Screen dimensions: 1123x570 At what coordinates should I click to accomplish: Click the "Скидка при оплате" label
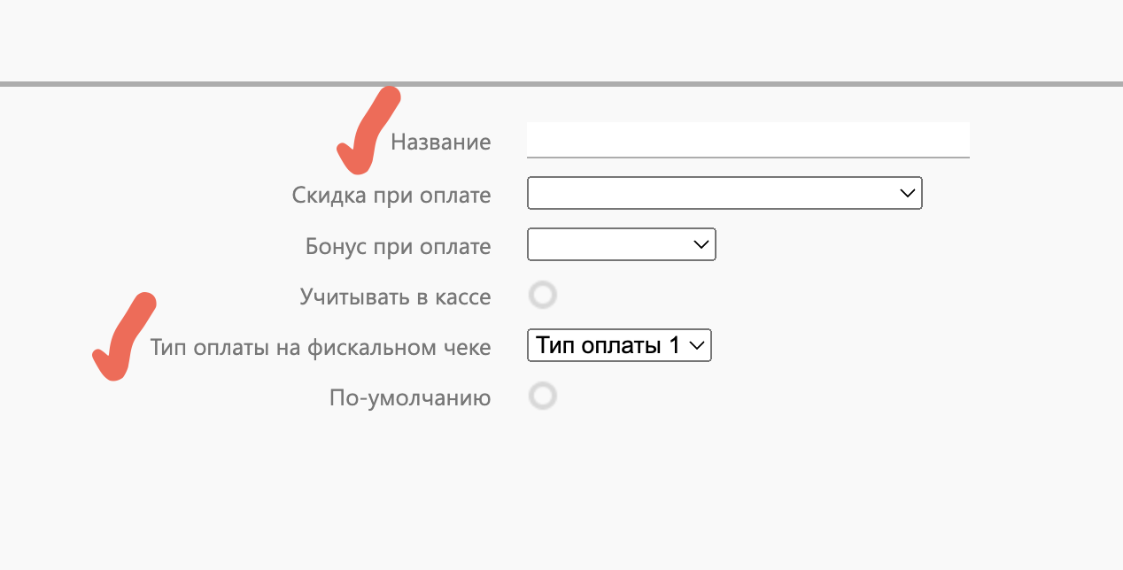point(391,195)
